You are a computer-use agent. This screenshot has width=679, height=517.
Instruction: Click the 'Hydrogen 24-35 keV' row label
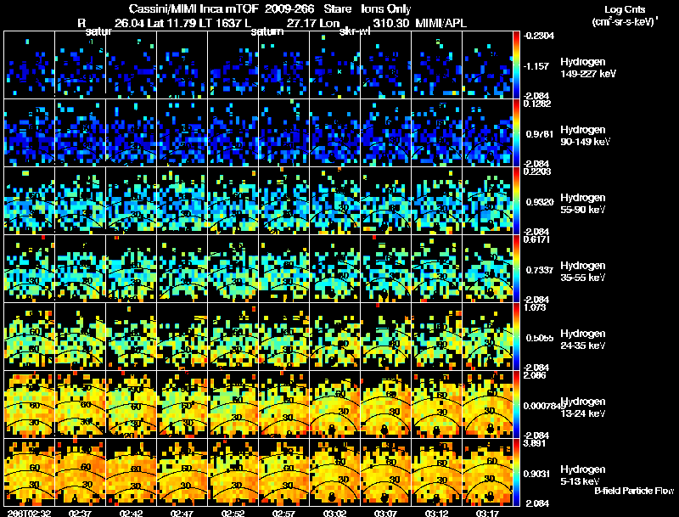(x=582, y=340)
